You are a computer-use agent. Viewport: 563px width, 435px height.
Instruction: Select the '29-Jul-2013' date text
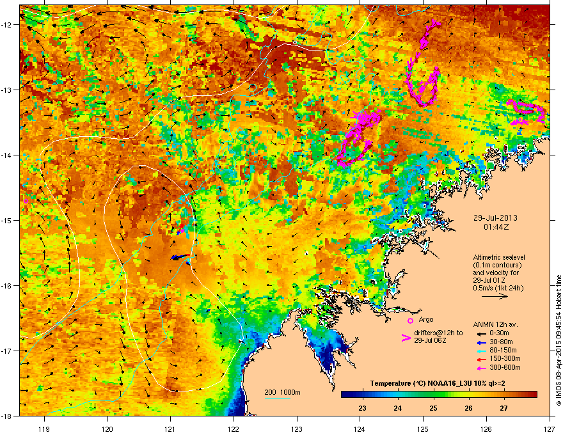point(495,218)
